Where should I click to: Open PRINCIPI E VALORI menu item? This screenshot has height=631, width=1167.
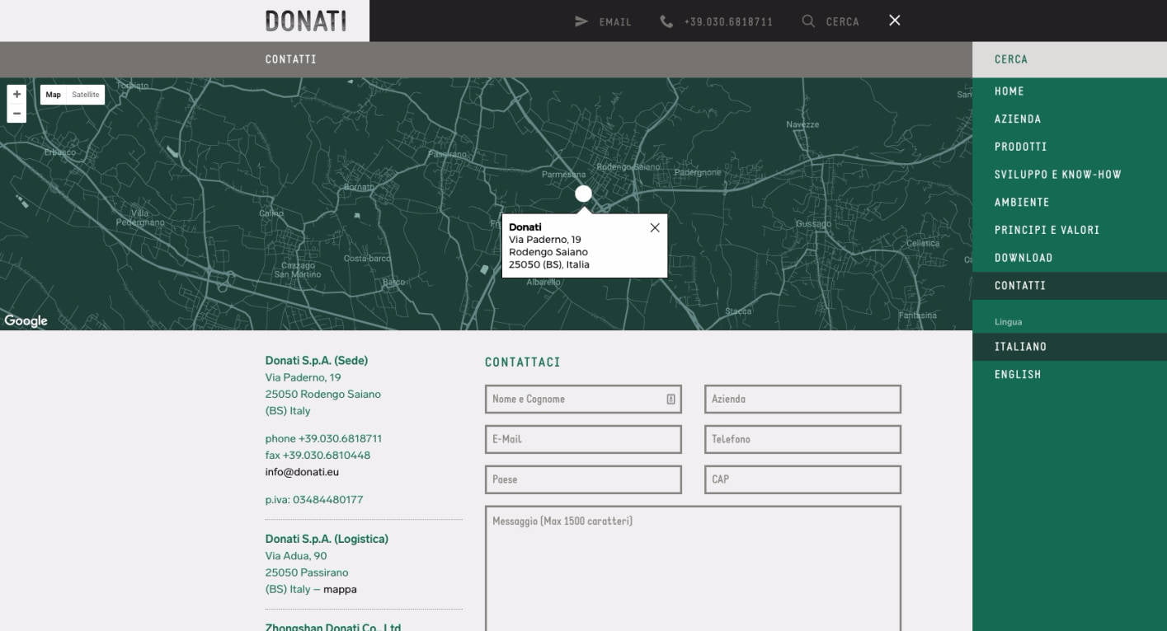click(1070, 230)
